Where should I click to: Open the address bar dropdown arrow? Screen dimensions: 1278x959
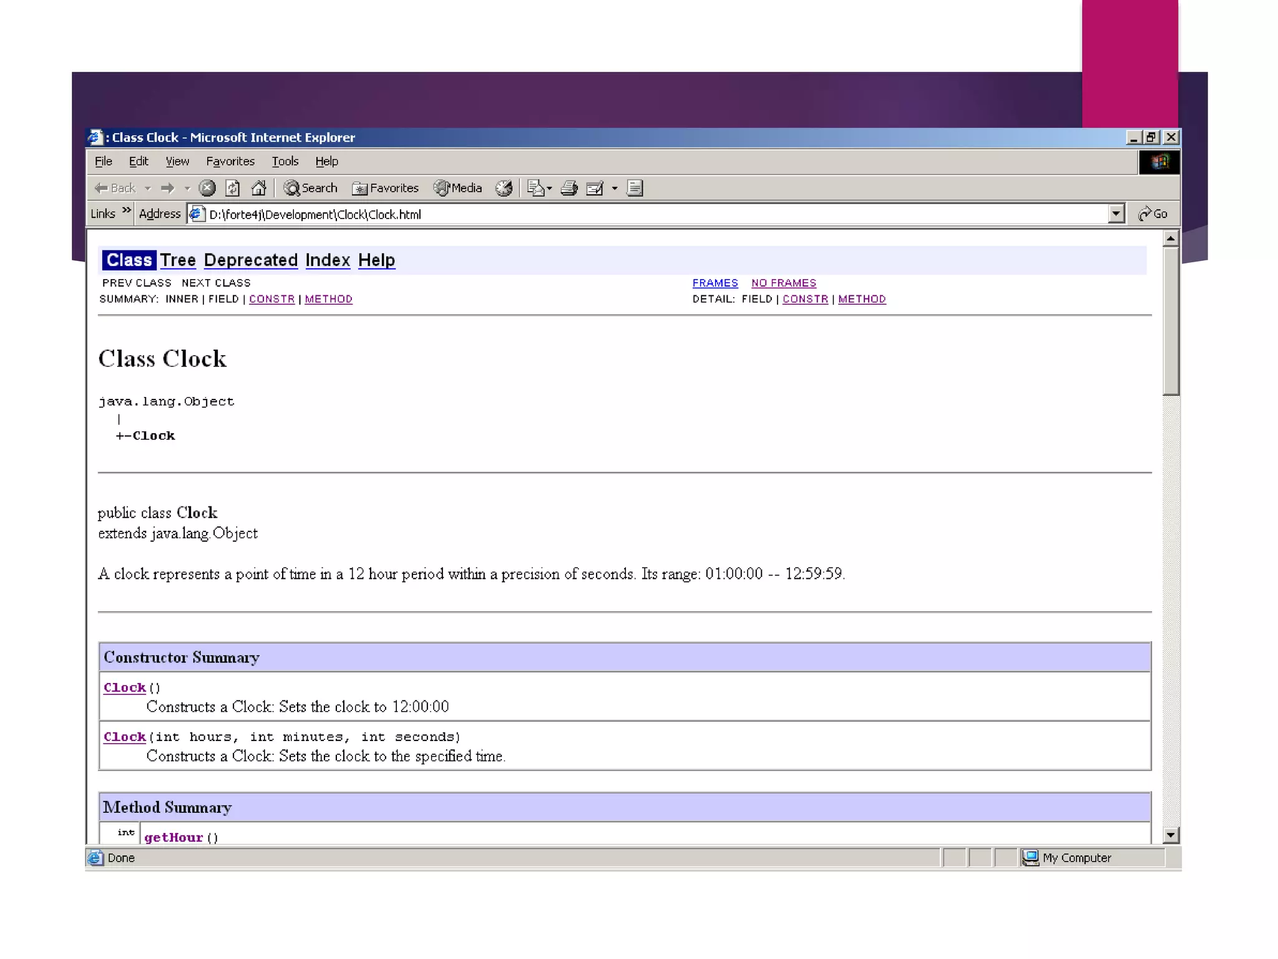click(1116, 214)
